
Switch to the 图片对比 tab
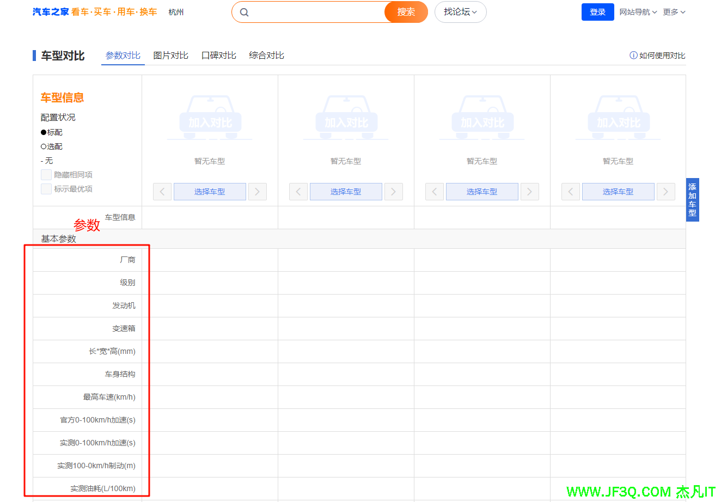click(x=170, y=56)
